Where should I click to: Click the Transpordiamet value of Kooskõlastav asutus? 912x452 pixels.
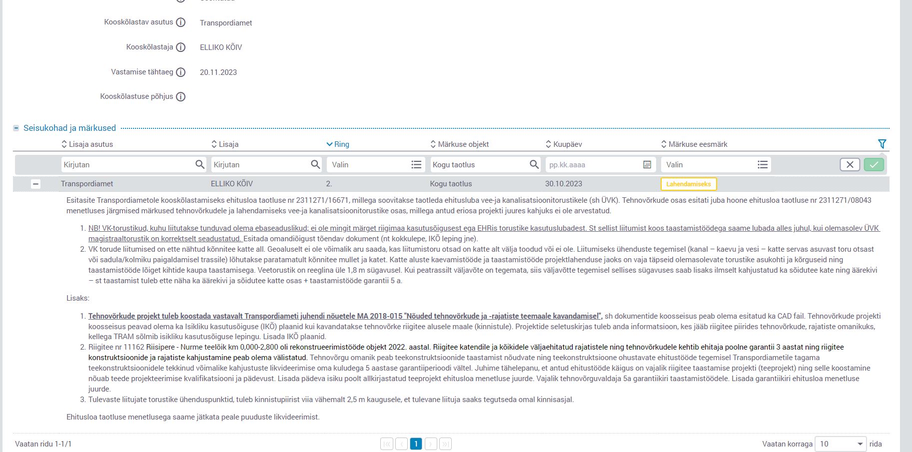pyautogui.click(x=226, y=23)
